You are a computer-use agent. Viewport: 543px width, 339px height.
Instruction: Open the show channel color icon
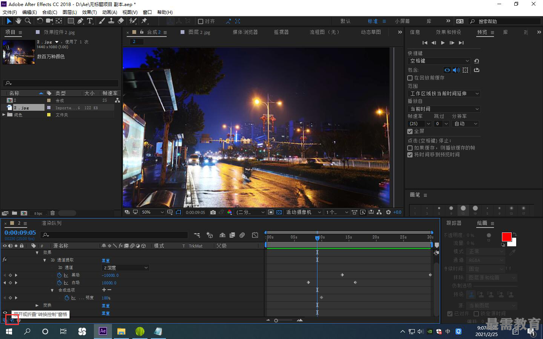coord(229,212)
